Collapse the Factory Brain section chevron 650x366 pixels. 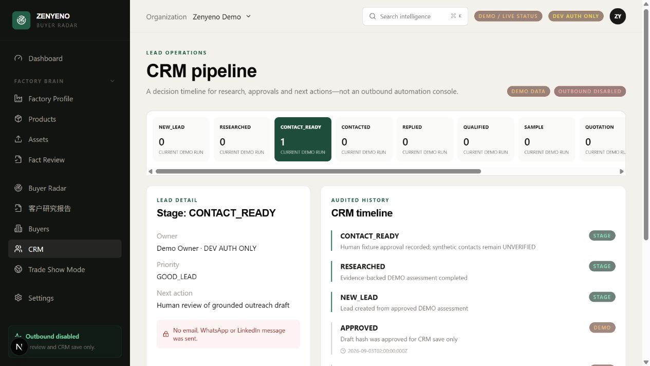click(113, 81)
